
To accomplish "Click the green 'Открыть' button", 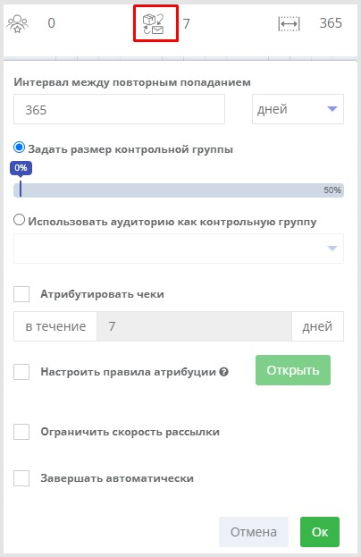I will [x=293, y=370].
